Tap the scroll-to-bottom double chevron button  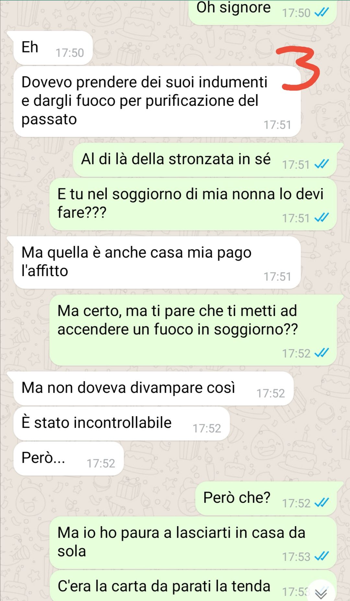(321, 592)
